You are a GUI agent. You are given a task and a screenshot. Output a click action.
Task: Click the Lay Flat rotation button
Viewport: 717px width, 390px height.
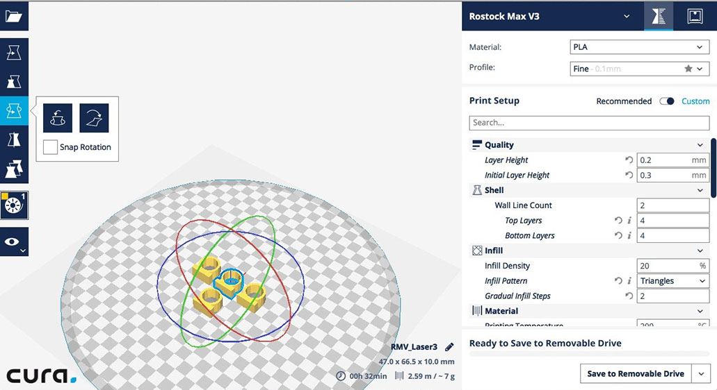pos(94,118)
